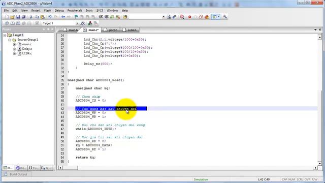Expand the Delay.c tree node

tap(14, 49)
